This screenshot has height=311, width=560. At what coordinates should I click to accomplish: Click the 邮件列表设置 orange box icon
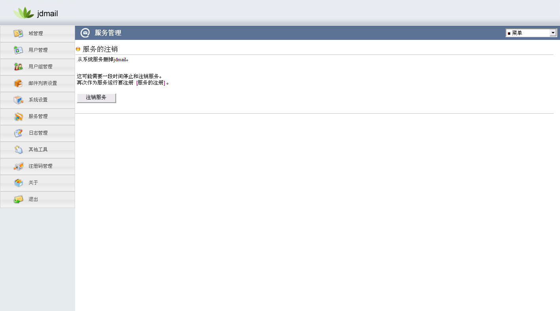pos(18,83)
